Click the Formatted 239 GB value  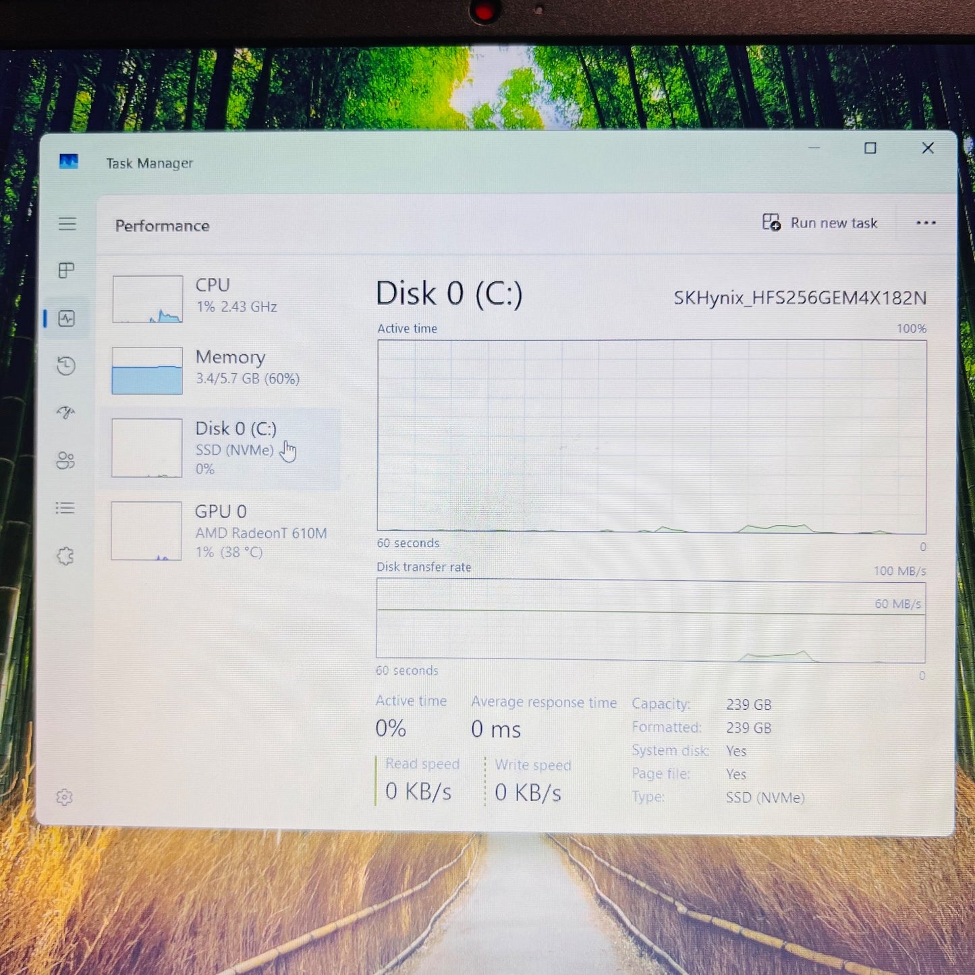coord(749,728)
